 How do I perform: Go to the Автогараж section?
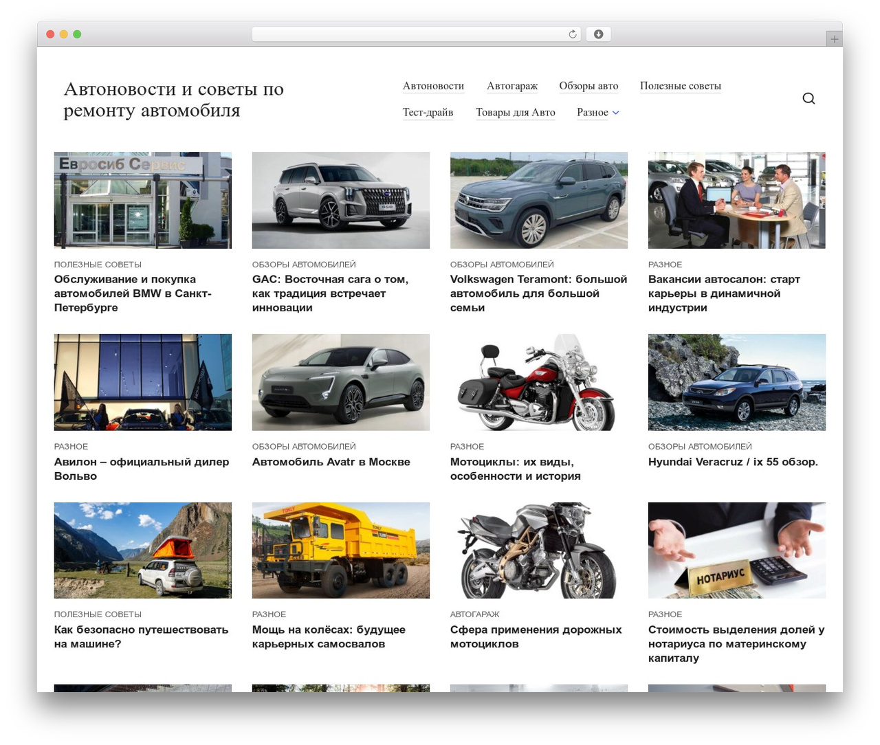pos(512,86)
